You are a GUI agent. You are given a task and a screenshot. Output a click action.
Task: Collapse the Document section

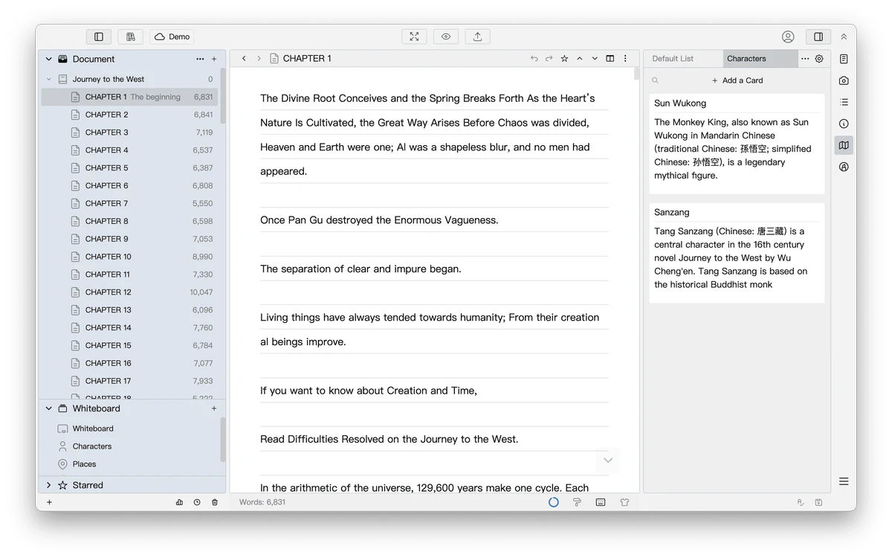pyautogui.click(x=49, y=59)
